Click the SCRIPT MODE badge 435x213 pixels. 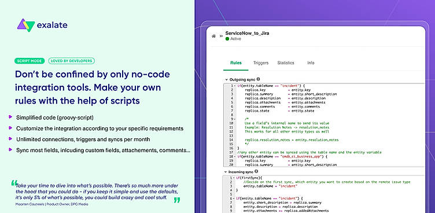tap(30, 61)
